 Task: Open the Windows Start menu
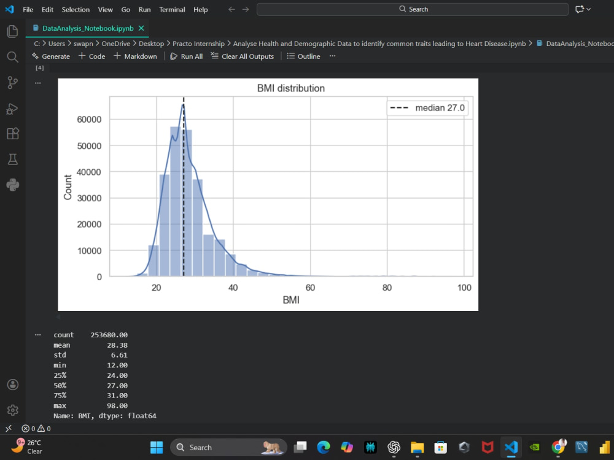coord(157,447)
